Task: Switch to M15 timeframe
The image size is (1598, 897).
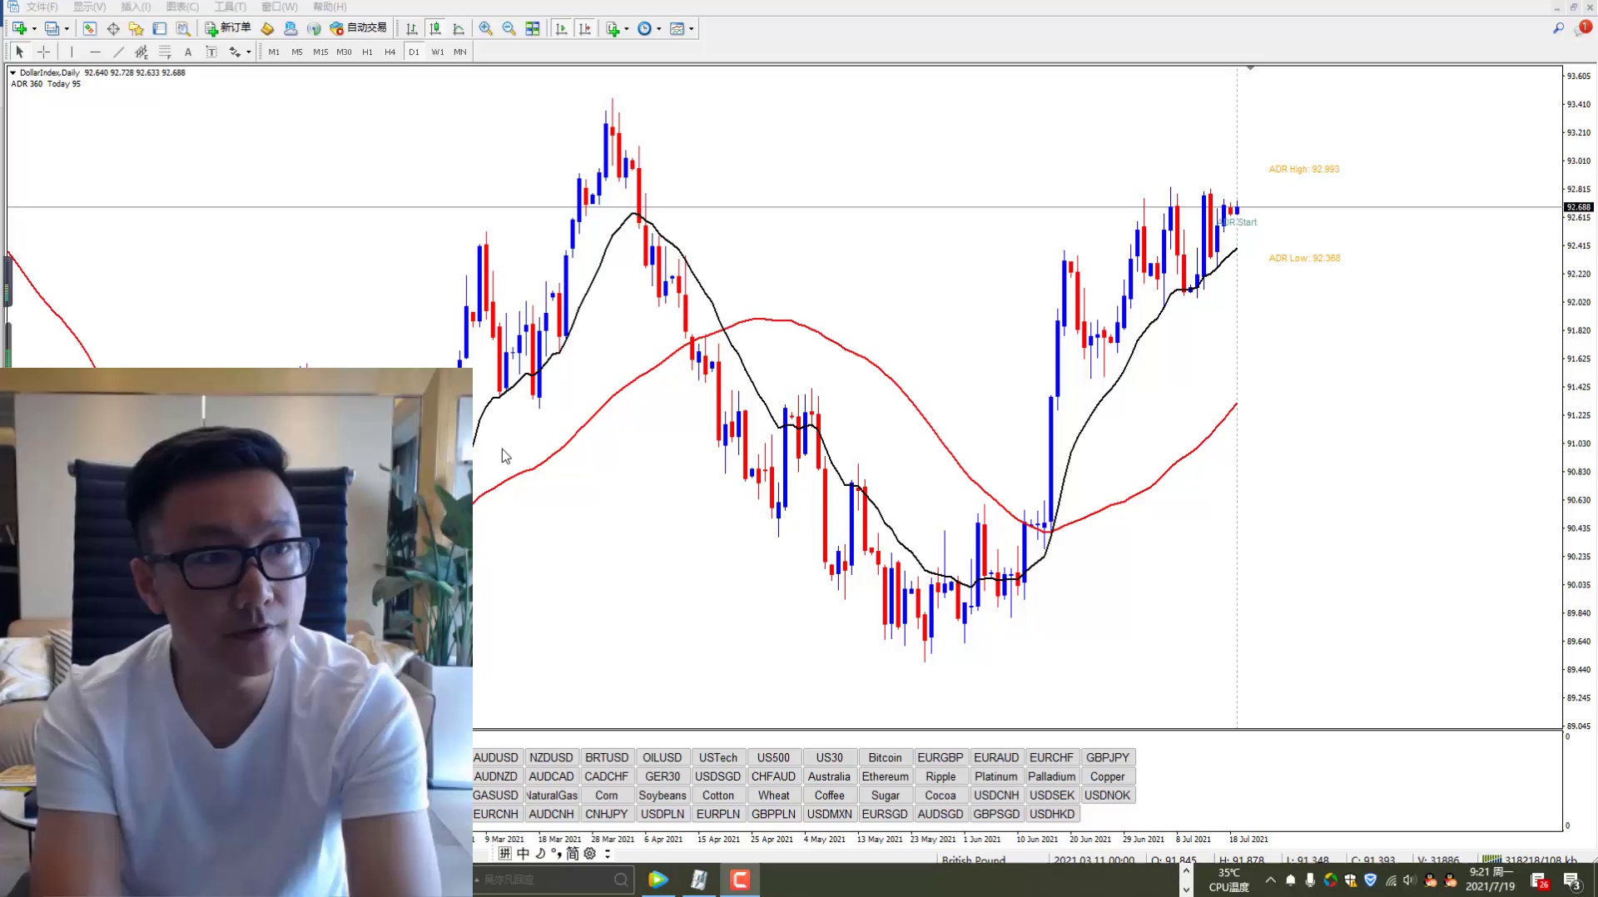Action: point(320,52)
